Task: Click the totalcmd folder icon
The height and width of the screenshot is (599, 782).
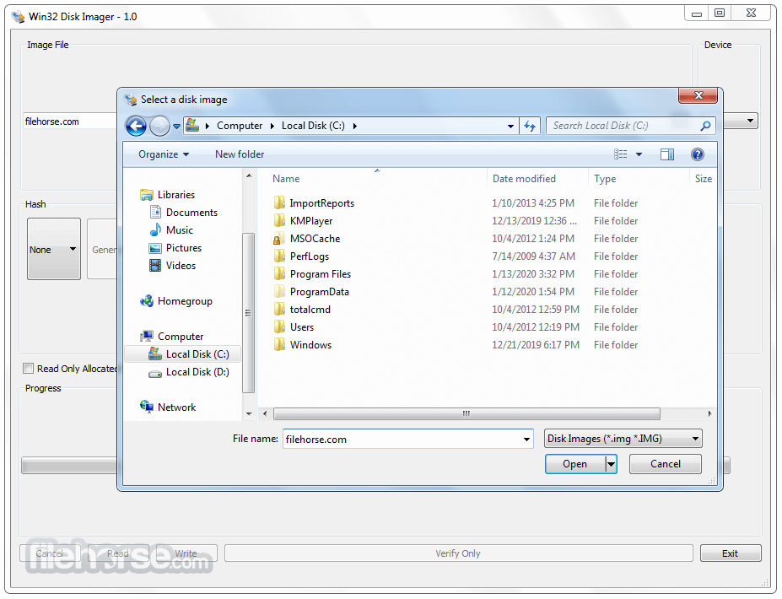Action: [279, 310]
